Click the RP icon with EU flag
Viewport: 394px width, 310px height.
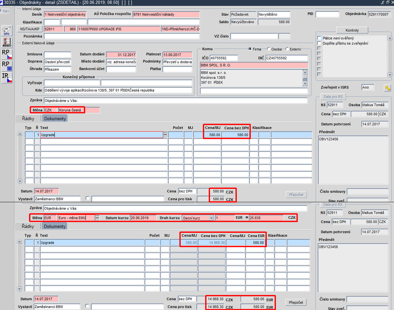7,66
